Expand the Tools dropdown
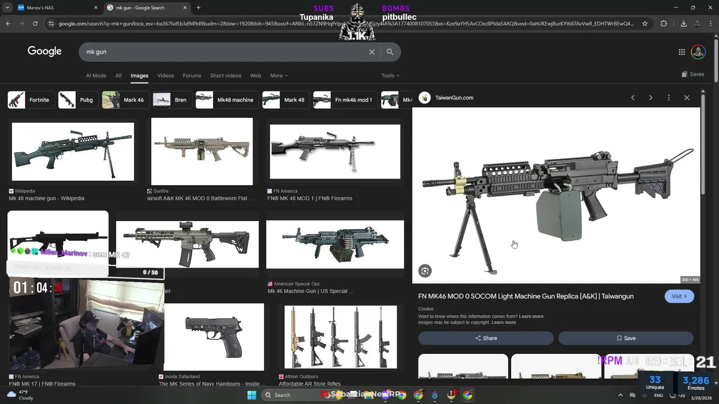The image size is (719, 404). [x=390, y=76]
